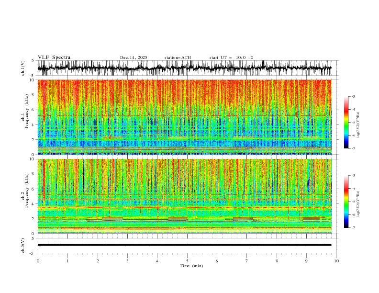Click the "5" tick on the ch.1(V) axis
The height and width of the screenshot is (293, 379).
pyautogui.click(x=33, y=60)
